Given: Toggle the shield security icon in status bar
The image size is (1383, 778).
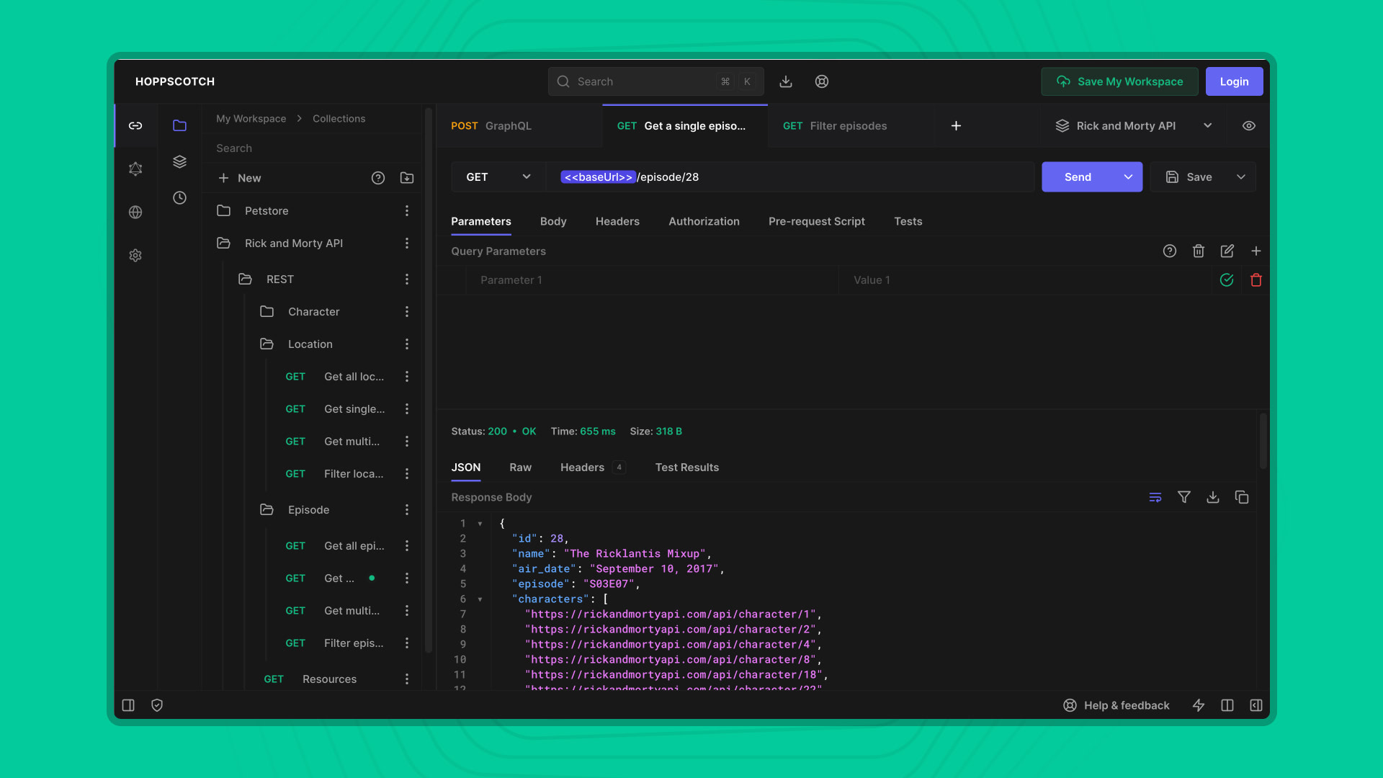Looking at the screenshot, I should 157,705.
